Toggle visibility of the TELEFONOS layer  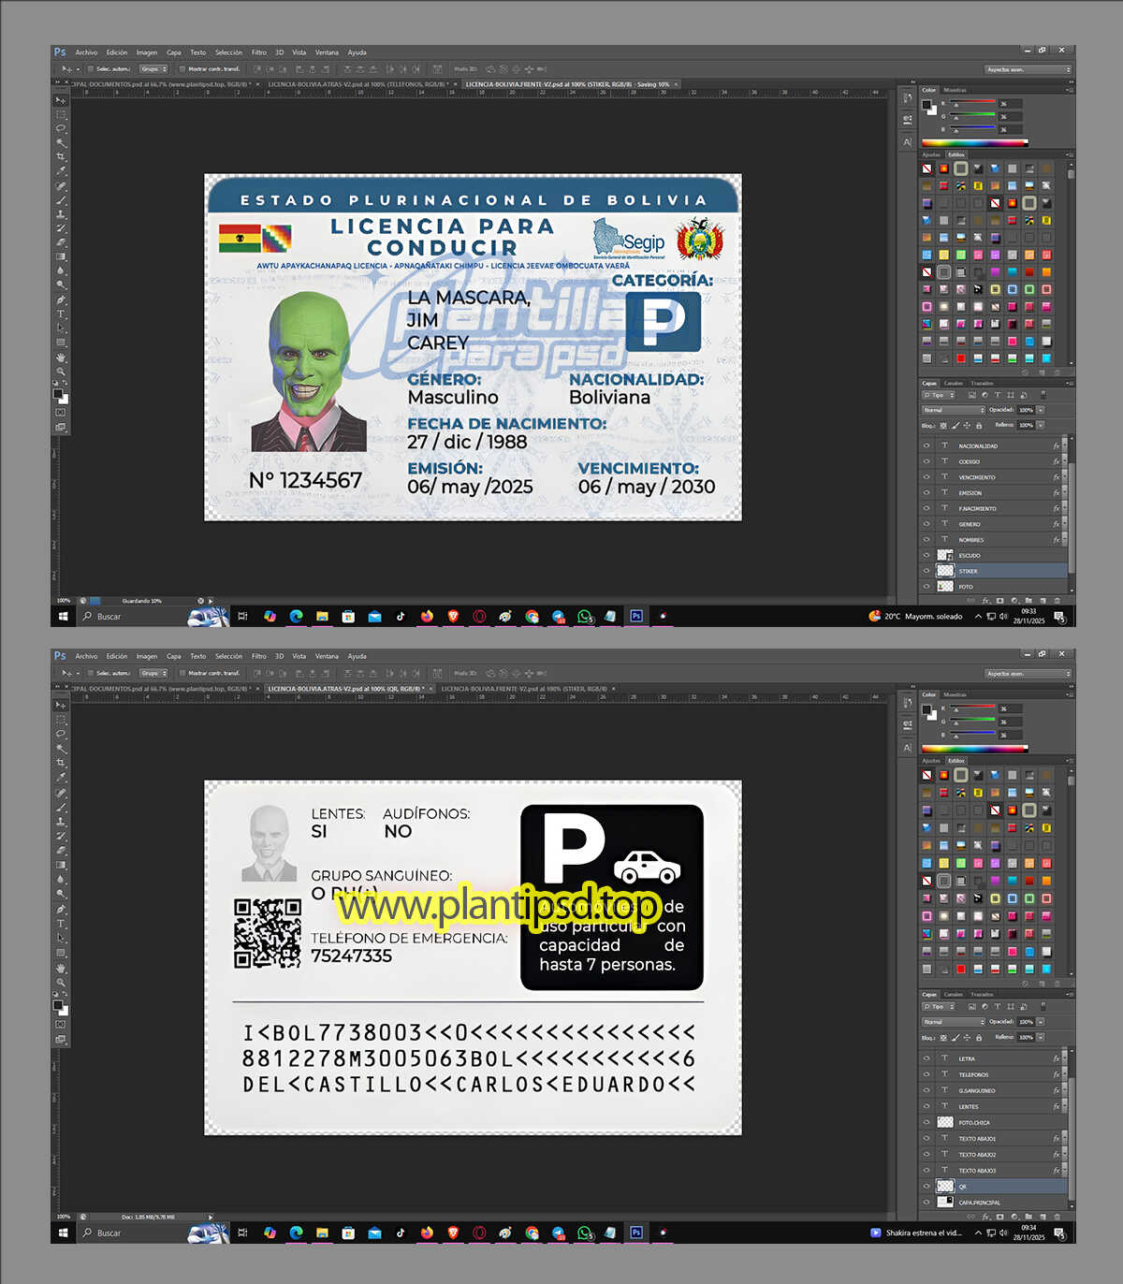point(926,1074)
